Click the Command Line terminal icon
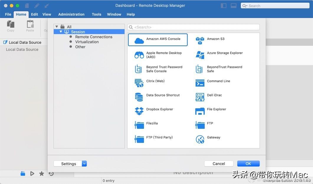The width and height of the screenshot is (313, 184). pyautogui.click(x=200, y=83)
